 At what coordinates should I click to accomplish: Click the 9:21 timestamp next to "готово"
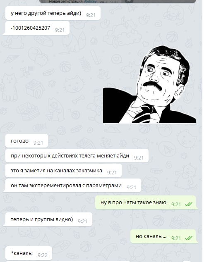click(x=38, y=143)
